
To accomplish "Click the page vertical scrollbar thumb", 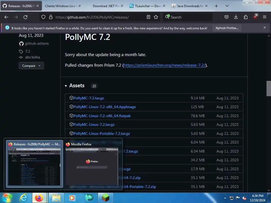I will 269,89.
